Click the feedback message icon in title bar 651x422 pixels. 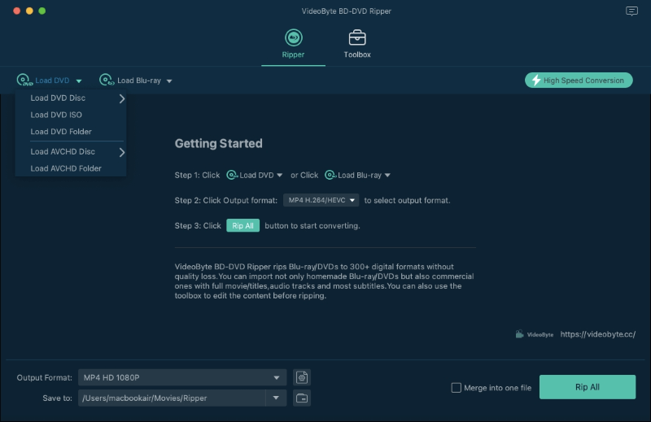631,11
